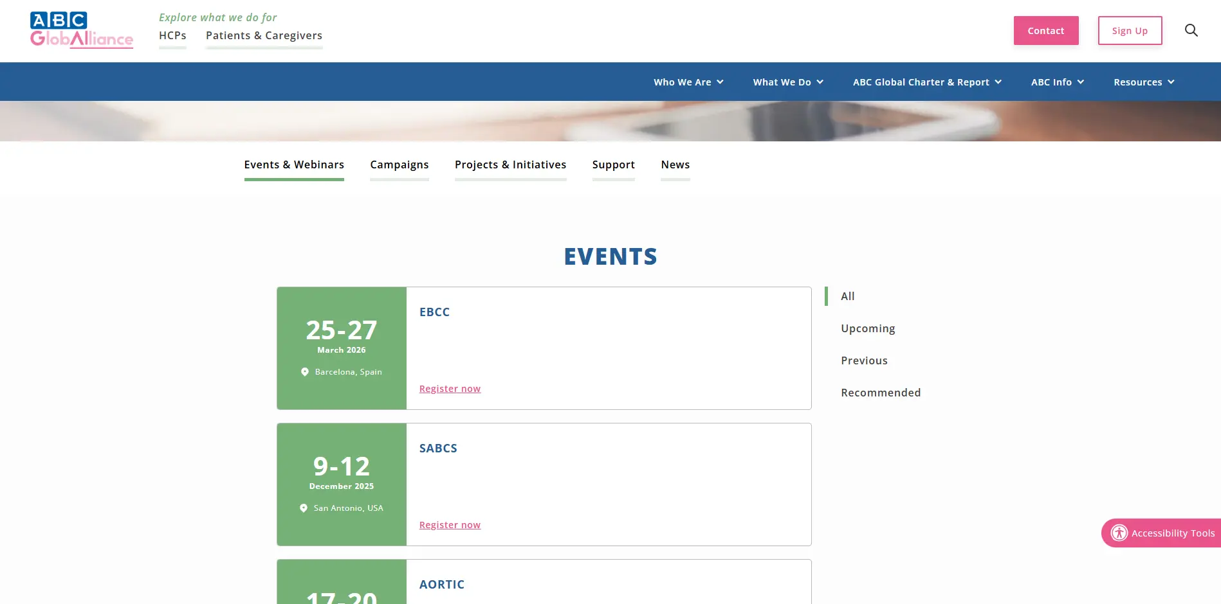Go to the News tab

[x=675, y=165]
